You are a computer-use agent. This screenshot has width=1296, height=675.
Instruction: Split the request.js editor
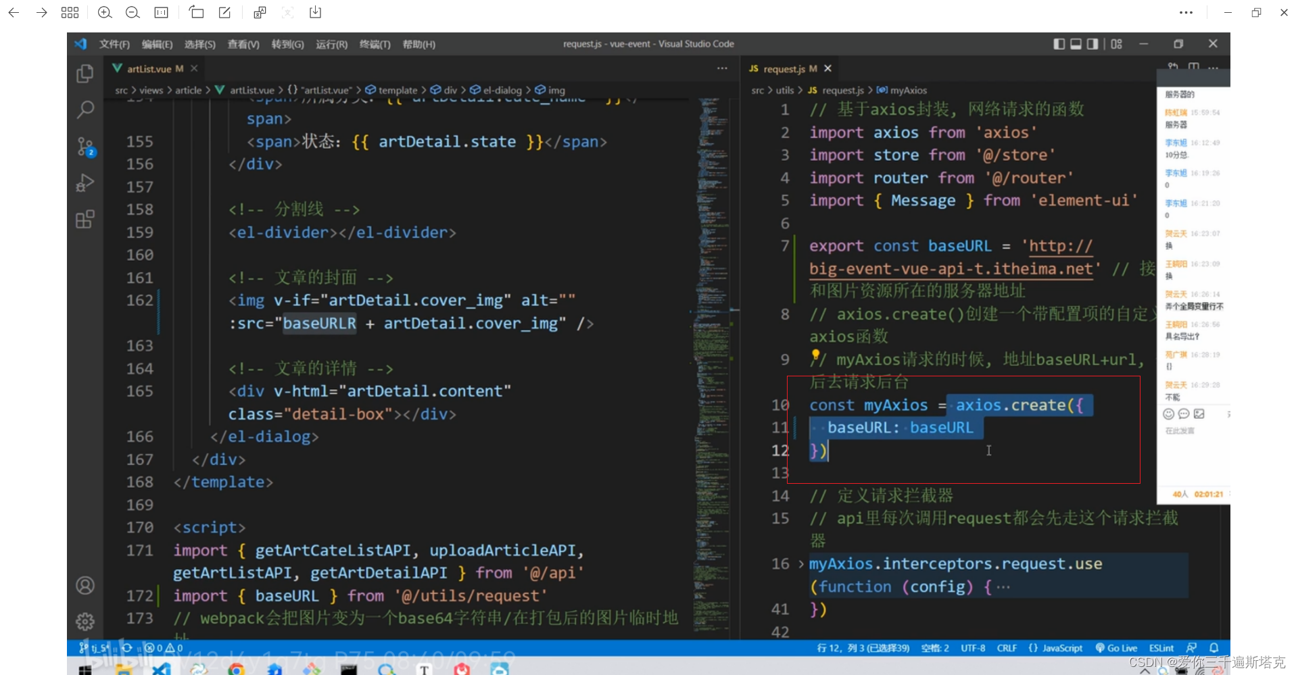1194,66
